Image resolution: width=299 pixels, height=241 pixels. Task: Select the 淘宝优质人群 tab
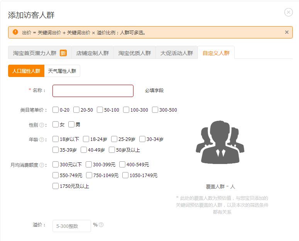[x=135, y=53]
